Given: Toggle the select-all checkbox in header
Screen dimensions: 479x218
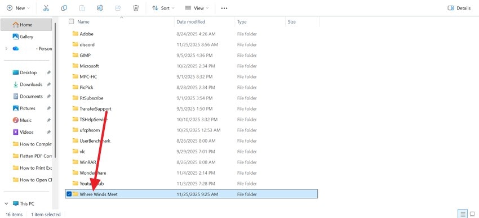Looking at the screenshot, I should 71,21.
